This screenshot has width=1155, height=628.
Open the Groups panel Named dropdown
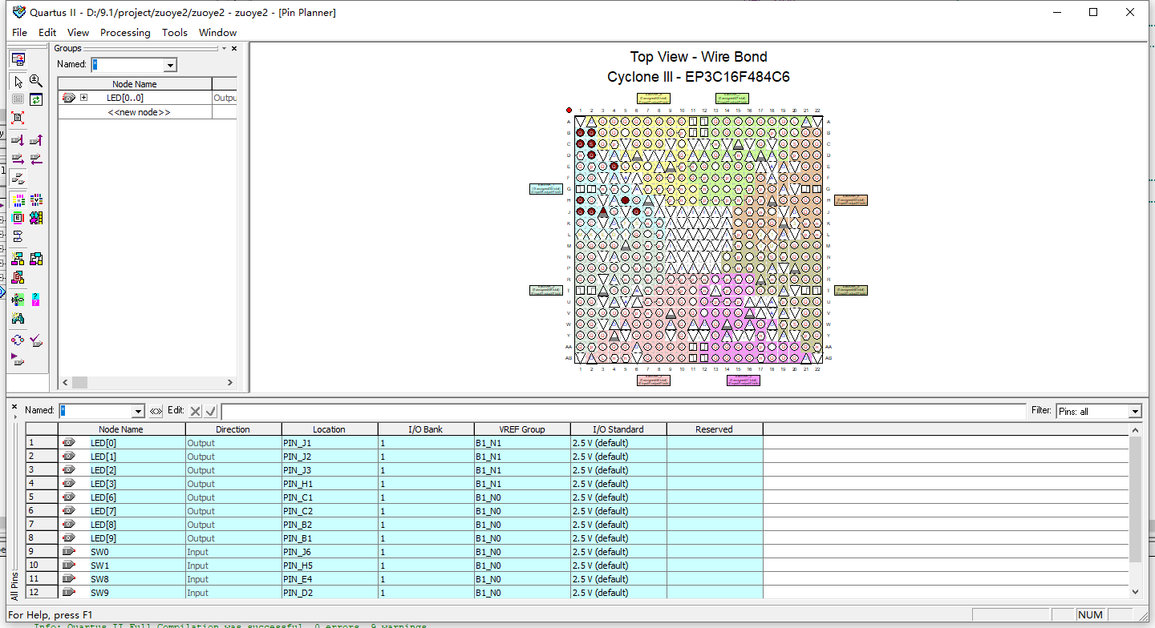[170, 65]
